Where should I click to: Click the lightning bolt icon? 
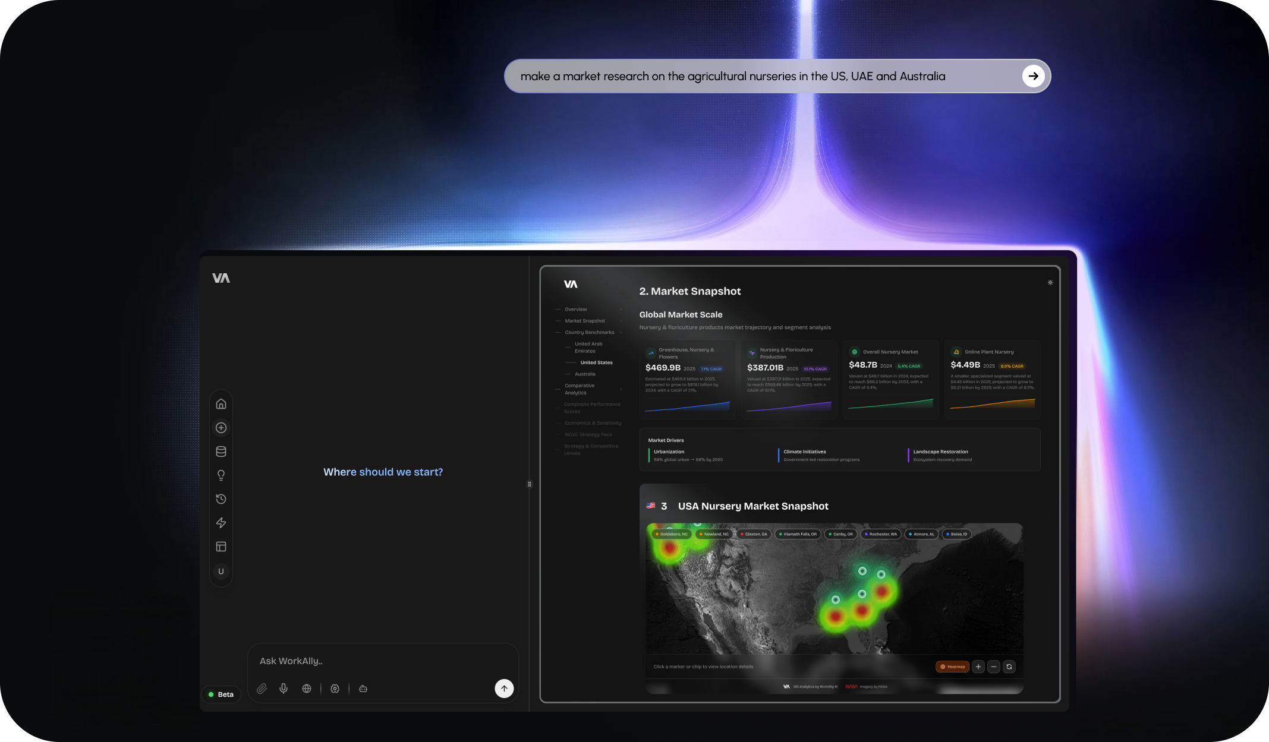[x=221, y=523]
